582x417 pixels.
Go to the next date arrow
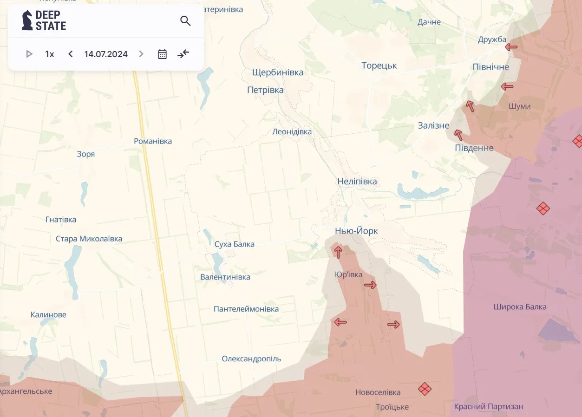pos(141,54)
